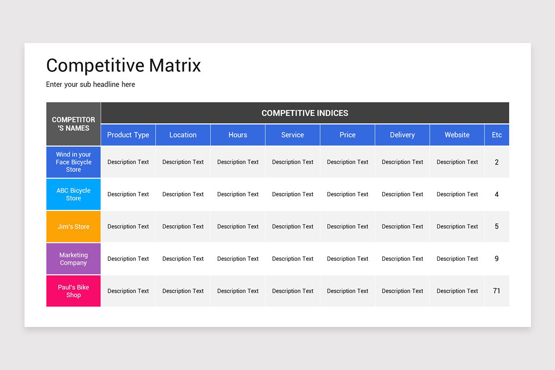Image resolution: width=555 pixels, height=370 pixels.
Task: Select the "Etc" column header
Action: (496, 135)
